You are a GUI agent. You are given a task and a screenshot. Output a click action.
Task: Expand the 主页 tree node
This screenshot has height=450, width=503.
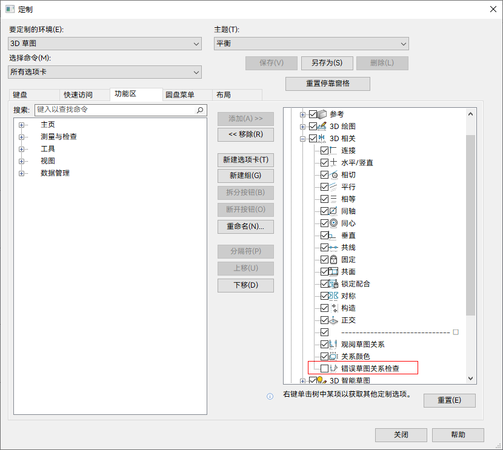pyautogui.click(x=21, y=125)
